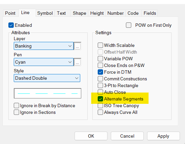Open the Point tab
Image resolution: width=185 pixels, height=144 pixels.
point(10,13)
